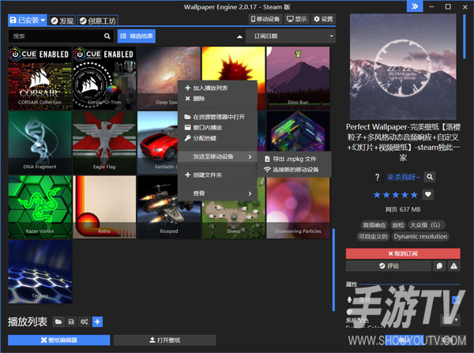This screenshot has height=353, width=474.
Task: Copy wallpaper link icon next to 评论
Action: tap(439, 266)
